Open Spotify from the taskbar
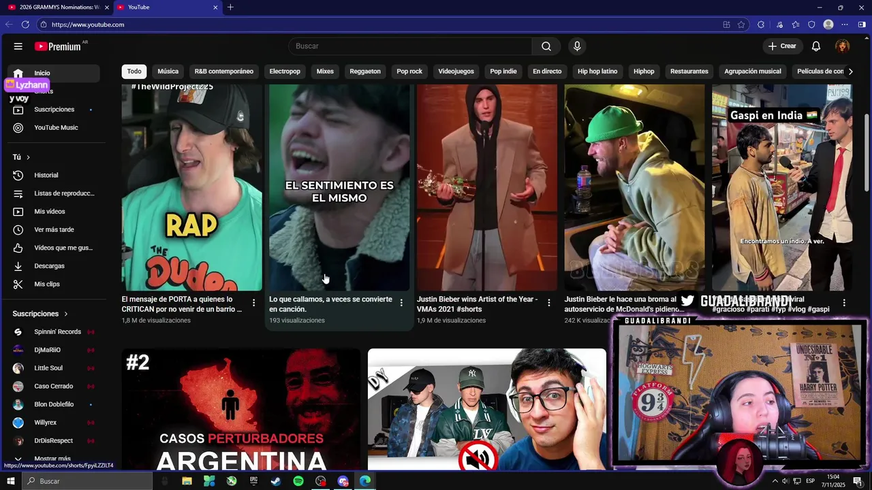 (298, 481)
